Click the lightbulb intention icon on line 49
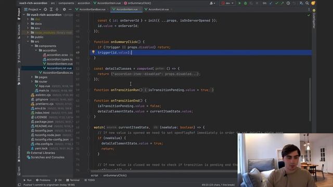This screenshot has width=333, height=187. 93,52
